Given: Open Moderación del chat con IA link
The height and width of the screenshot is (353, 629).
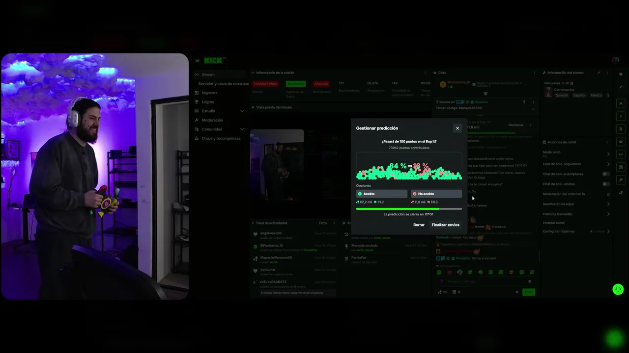Looking at the screenshot, I should point(576,194).
